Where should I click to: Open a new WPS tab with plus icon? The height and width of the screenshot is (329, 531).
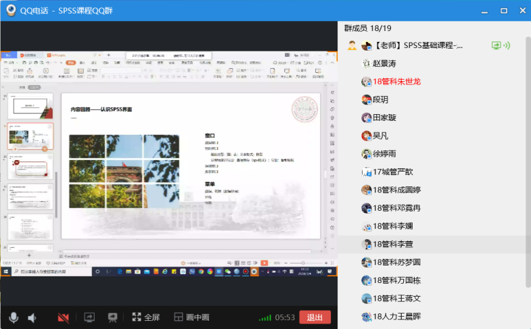109,55
